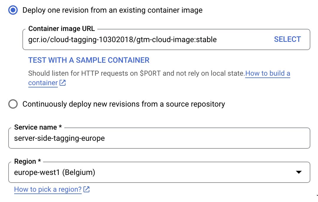318x202 pixels.
Task: Click the external link icon beside 'container'
Action: pyautogui.click(x=63, y=83)
